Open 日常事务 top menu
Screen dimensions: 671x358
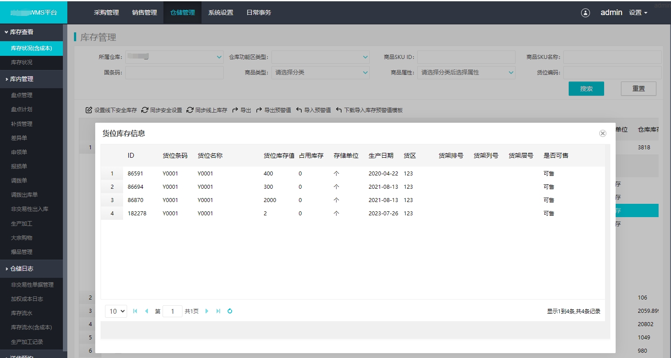[259, 13]
